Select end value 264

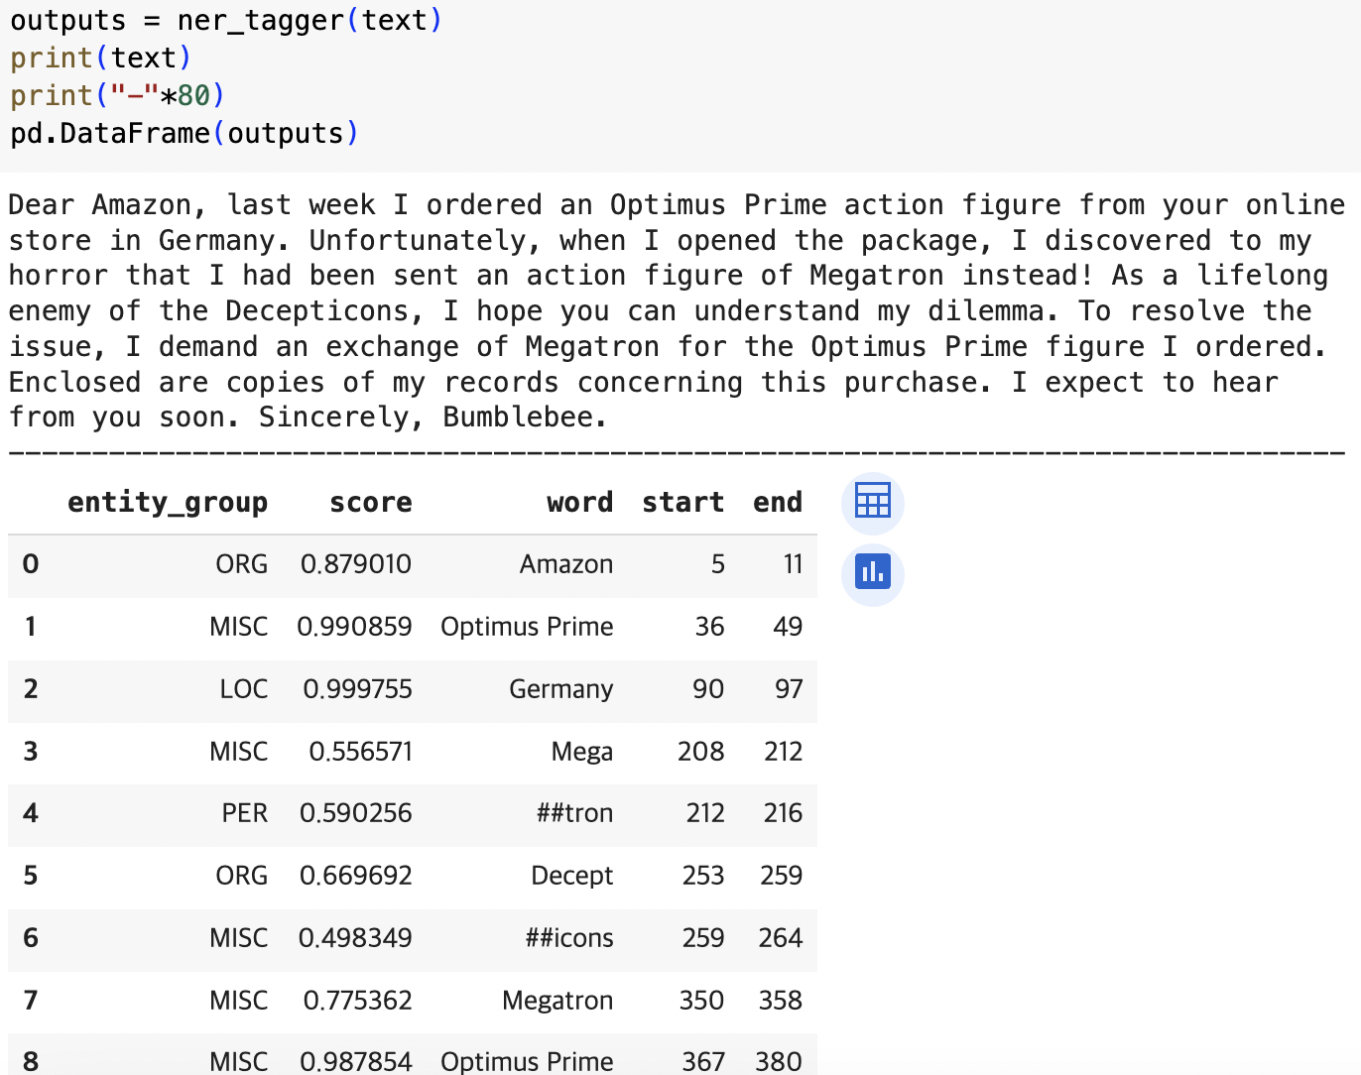(x=780, y=938)
